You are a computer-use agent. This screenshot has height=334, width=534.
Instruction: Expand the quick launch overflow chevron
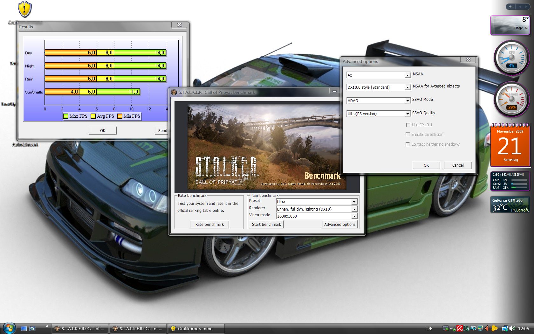(47, 326)
